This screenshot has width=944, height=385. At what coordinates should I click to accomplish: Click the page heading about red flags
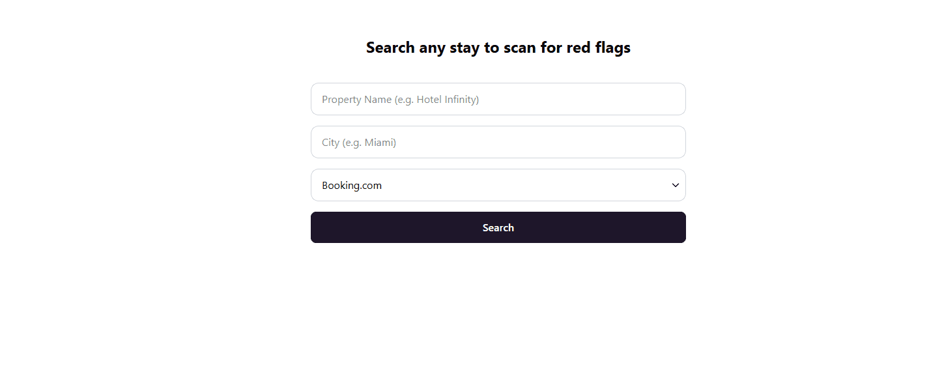(x=498, y=47)
